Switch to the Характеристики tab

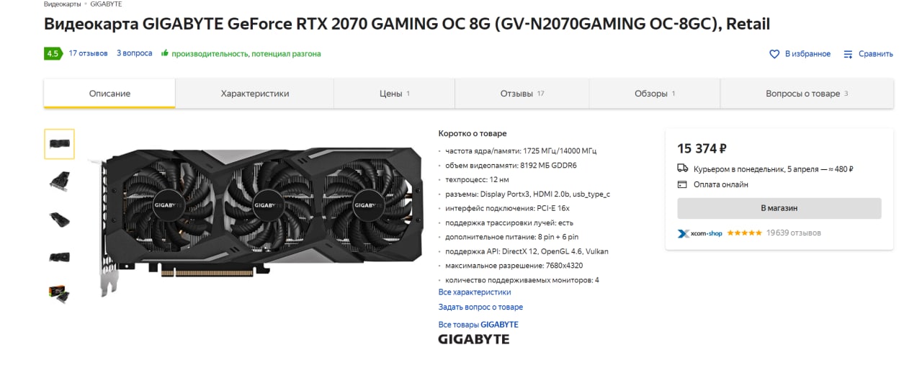(x=254, y=94)
